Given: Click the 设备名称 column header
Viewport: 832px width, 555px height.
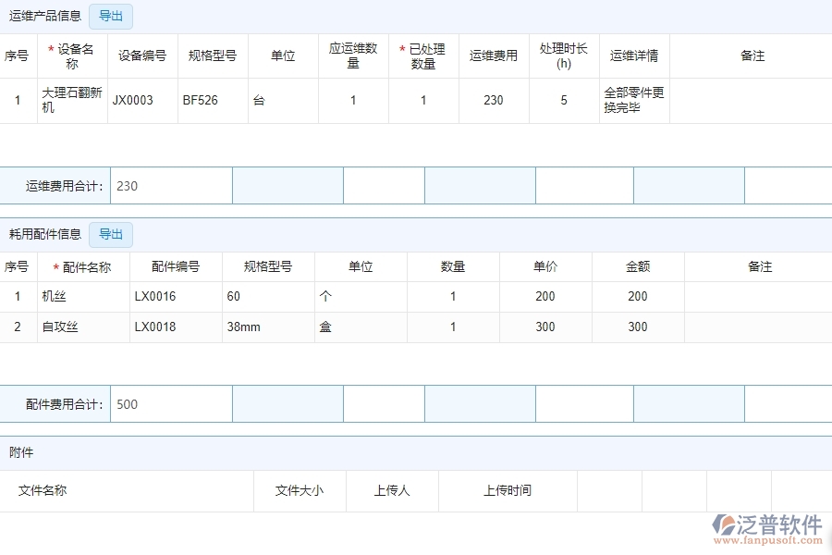Looking at the screenshot, I should click(x=72, y=55).
